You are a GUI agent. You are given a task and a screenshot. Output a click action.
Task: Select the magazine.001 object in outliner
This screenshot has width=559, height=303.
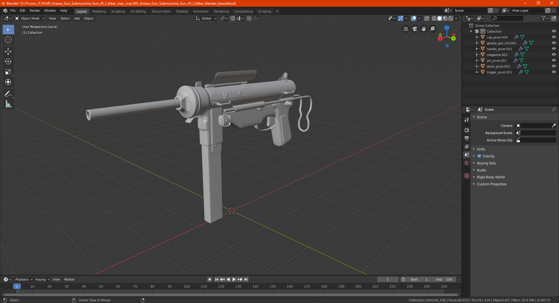click(x=497, y=54)
